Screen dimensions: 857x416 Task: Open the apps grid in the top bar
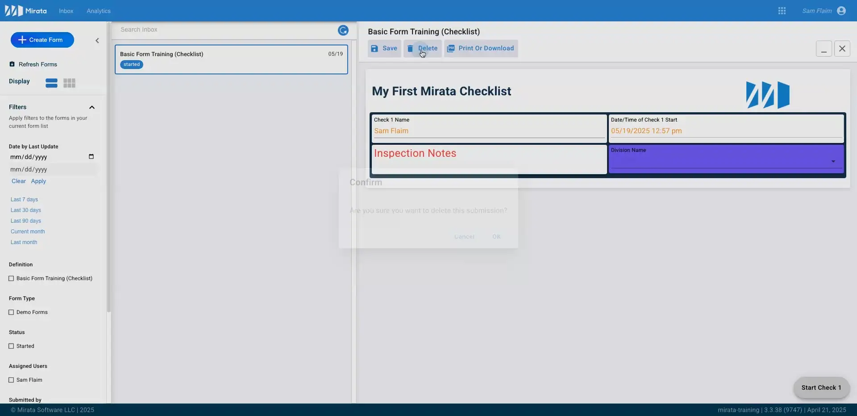pyautogui.click(x=782, y=10)
